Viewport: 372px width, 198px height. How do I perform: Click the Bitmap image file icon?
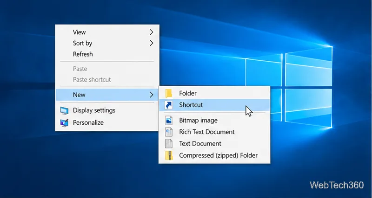point(169,120)
